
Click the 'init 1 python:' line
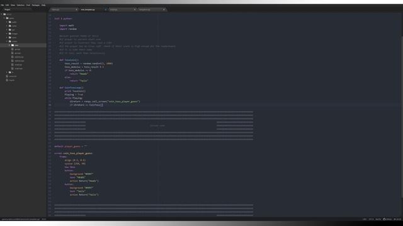tap(63, 19)
